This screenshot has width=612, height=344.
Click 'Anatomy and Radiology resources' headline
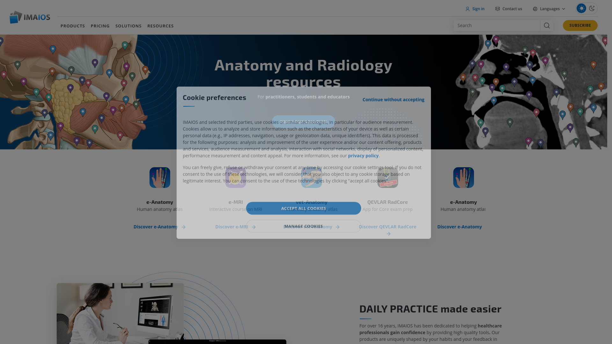(303, 73)
